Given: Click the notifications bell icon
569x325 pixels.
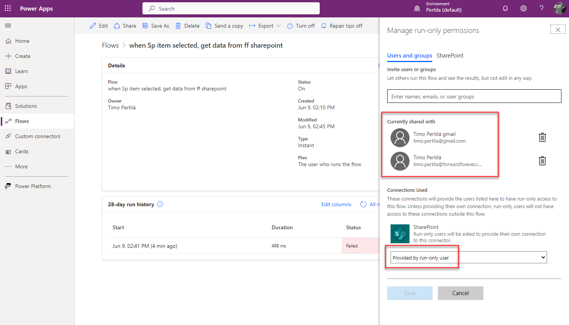Looking at the screenshot, I should coord(505,8).
